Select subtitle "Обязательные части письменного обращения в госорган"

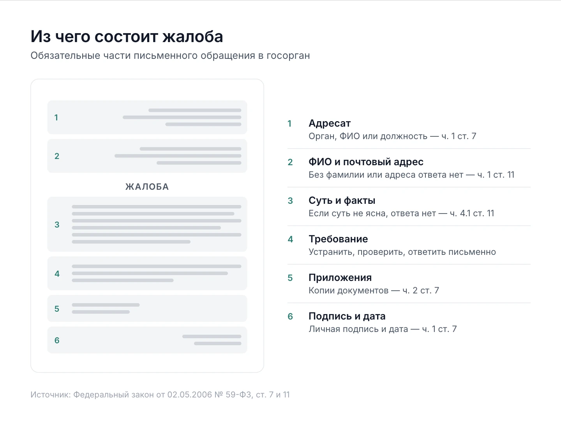click(x=170, y=56)
